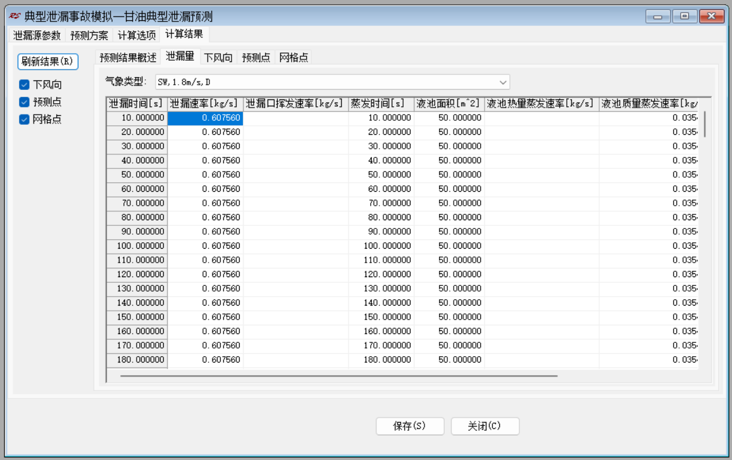Screen dimensions: 732x460
Task: Select row header 180.000000
Action: [136, 360]
